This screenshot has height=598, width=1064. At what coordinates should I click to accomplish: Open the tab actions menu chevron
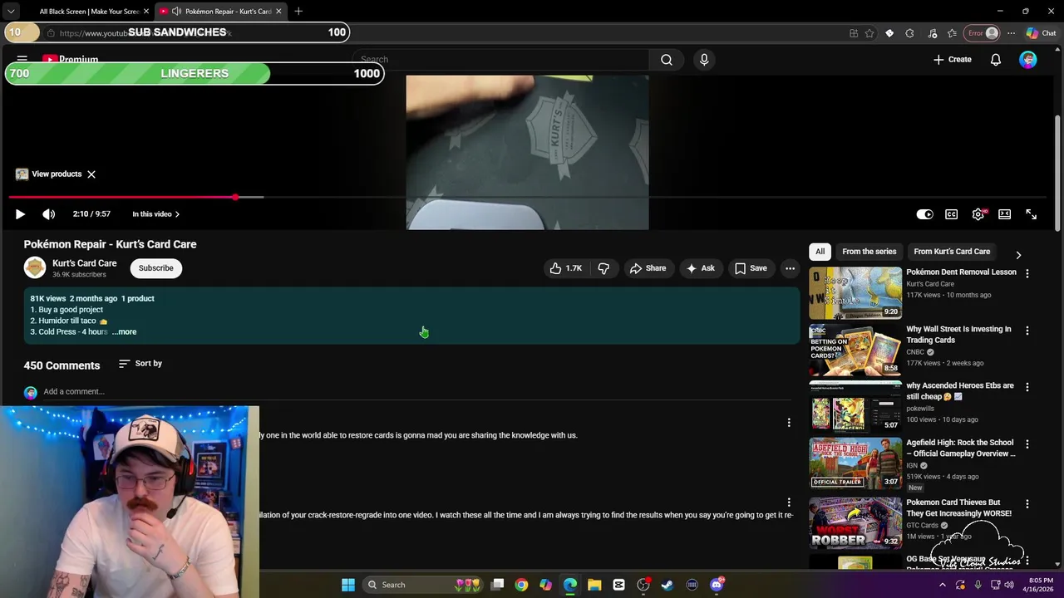tap(10, 12)
